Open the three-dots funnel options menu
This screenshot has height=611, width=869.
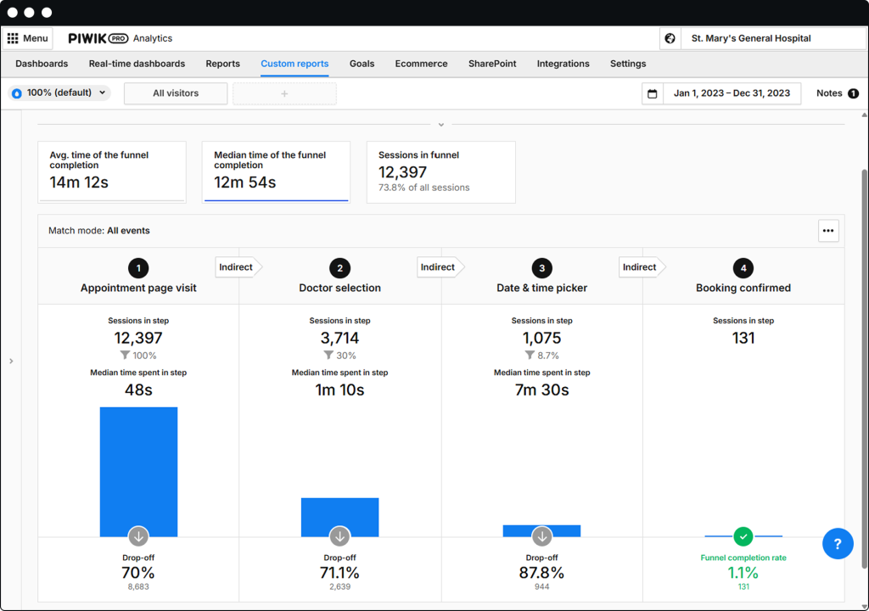click(828, 231)
